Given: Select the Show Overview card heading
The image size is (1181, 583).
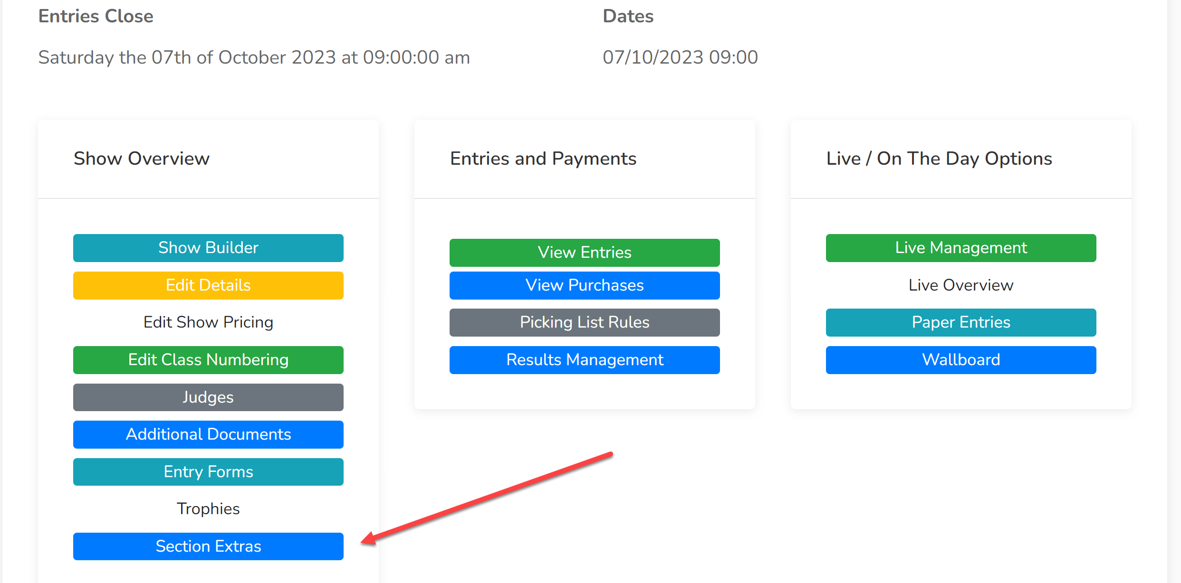Looking at the screenshot, I should 142,159.
